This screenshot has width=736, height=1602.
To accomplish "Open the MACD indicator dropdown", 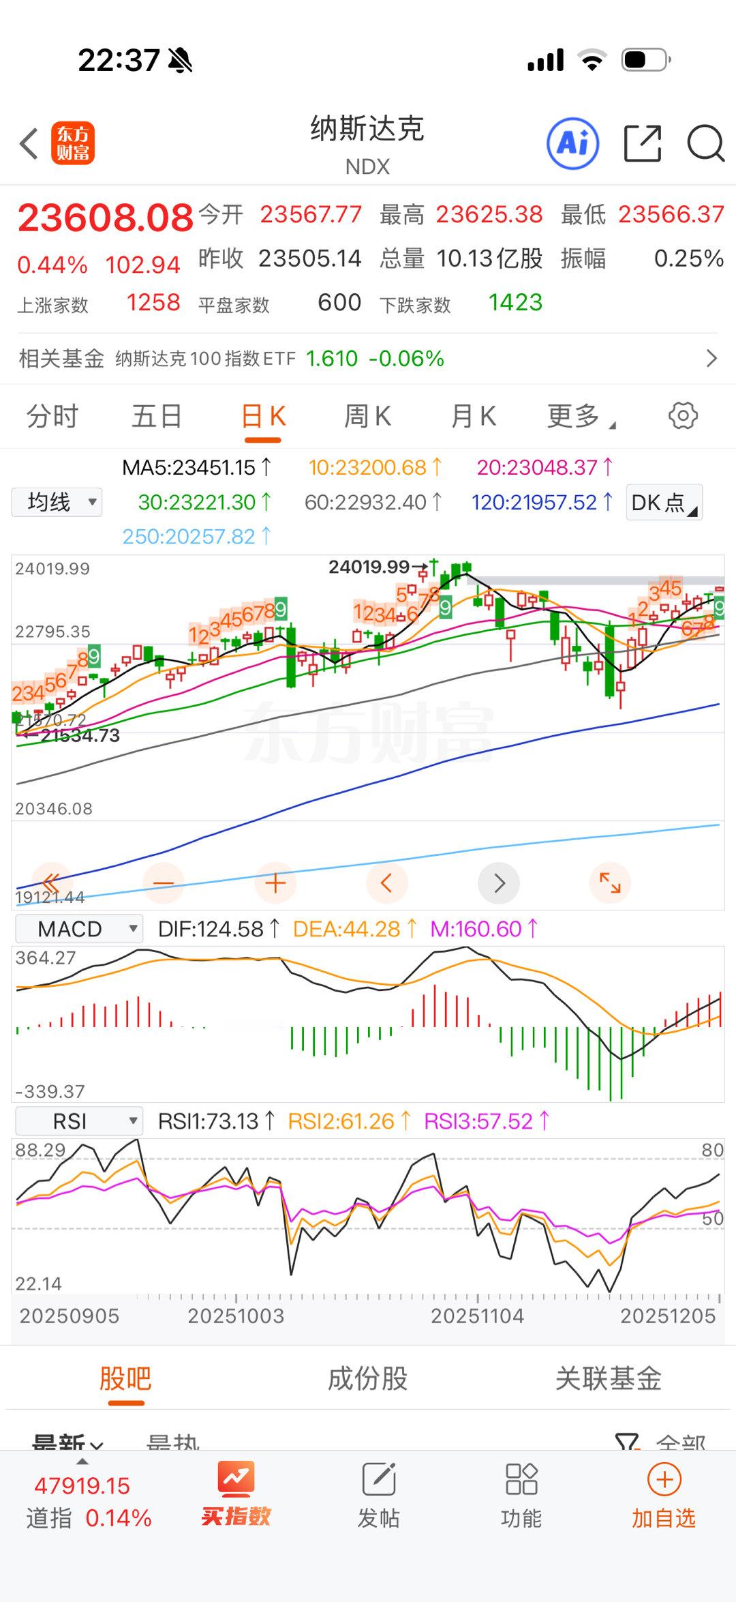I will point(79,928).
